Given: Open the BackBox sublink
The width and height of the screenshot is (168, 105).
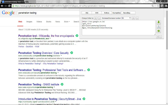Looking at the screenshot, I should (x=29, y=46).
